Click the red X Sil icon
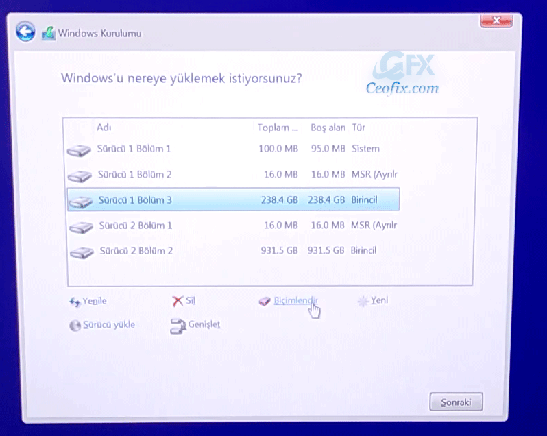This screenshot has width=547, height=436. [178, 301]
